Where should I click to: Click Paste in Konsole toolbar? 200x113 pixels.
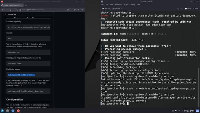click(x=188, y=8)
